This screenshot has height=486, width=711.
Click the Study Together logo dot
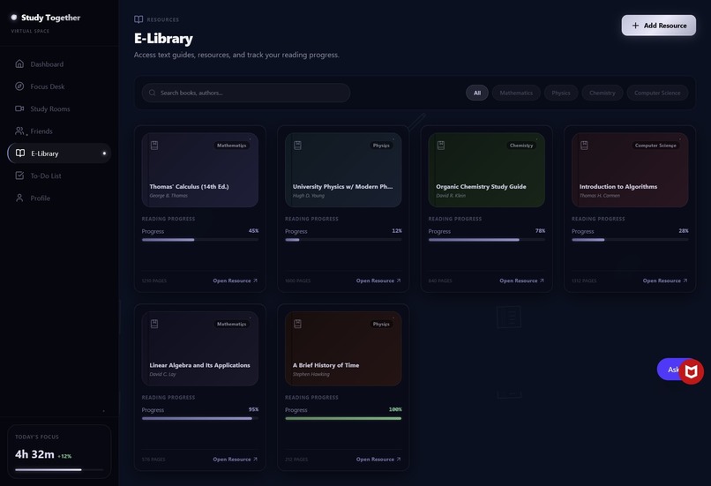pyautogui.click(x=14, y=18)
